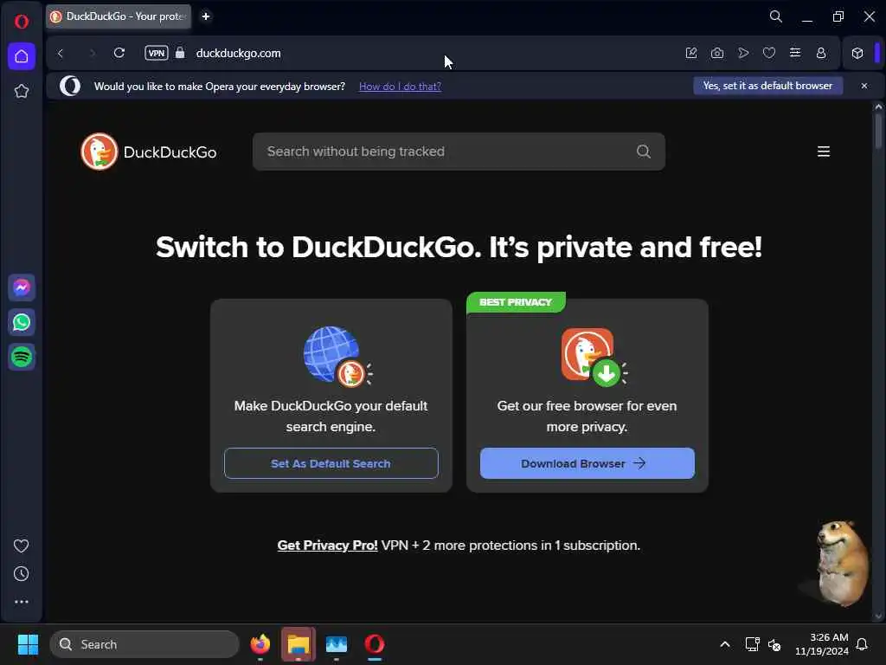Add page to bookmarks heart icon
886x665 pixels.
point(769,53)
